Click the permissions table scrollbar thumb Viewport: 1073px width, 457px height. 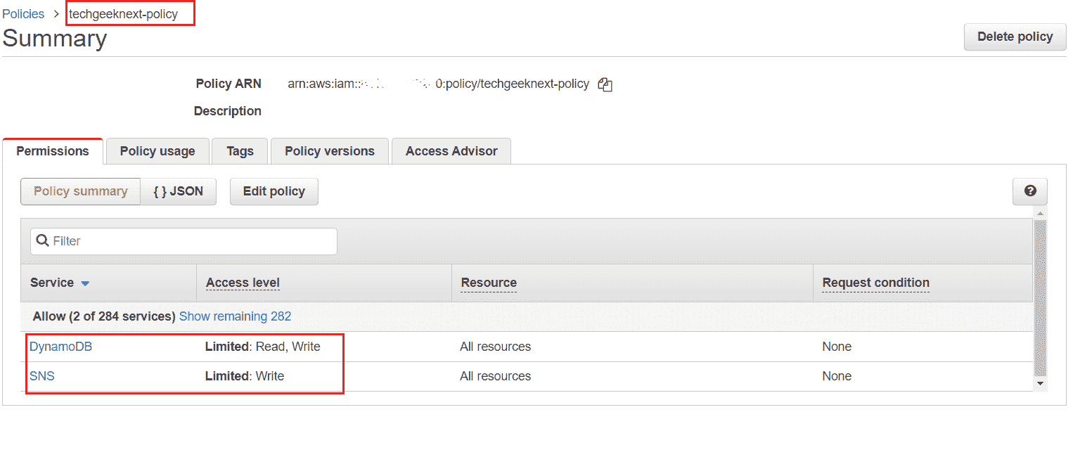pyautogui.click(x=1040, y=297)
